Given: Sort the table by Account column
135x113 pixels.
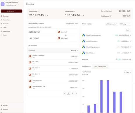Looking at the screenshot, I should 32,51.
